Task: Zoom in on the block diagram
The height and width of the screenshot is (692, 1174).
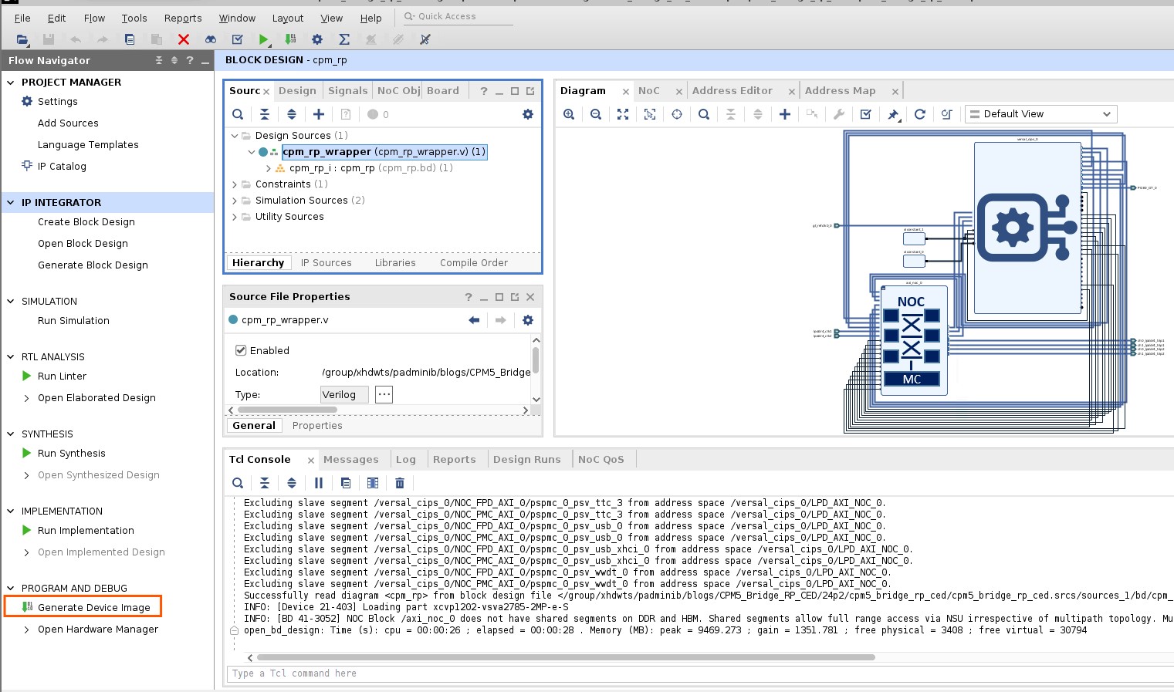Action: coord(569,114)
